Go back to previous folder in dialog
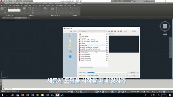This screenshot has width=173, height=97. point(109,31)
